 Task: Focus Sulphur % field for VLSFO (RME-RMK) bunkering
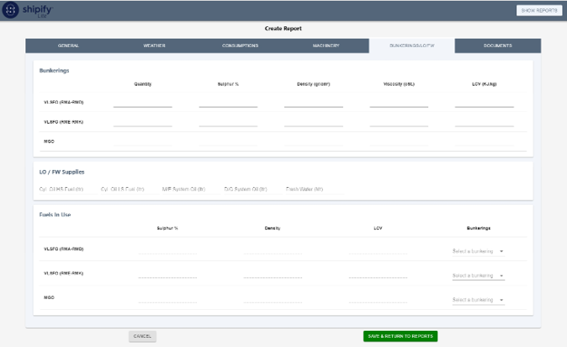tap(228, 123)
